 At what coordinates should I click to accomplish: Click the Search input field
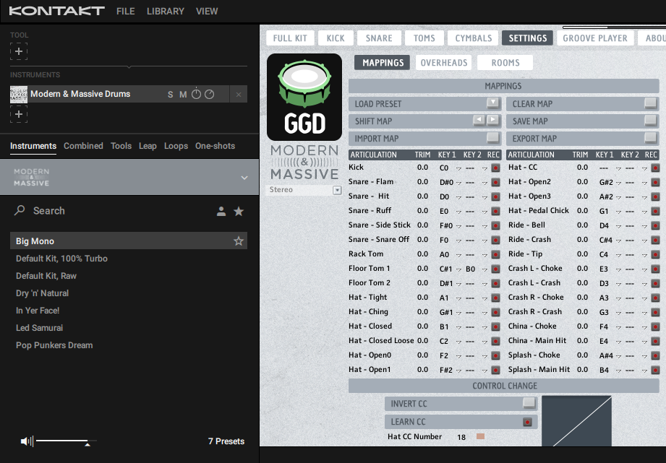coord(121,211)
